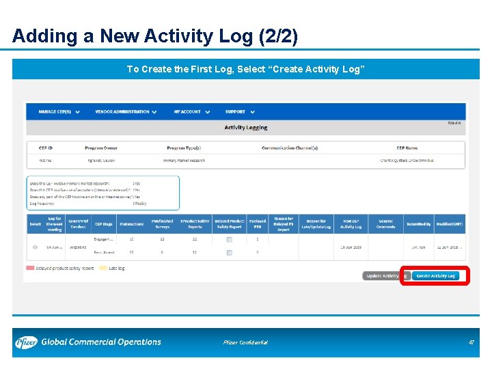Click the online or Internet survey question line
492x369 pixels.
tap(85, 197)
